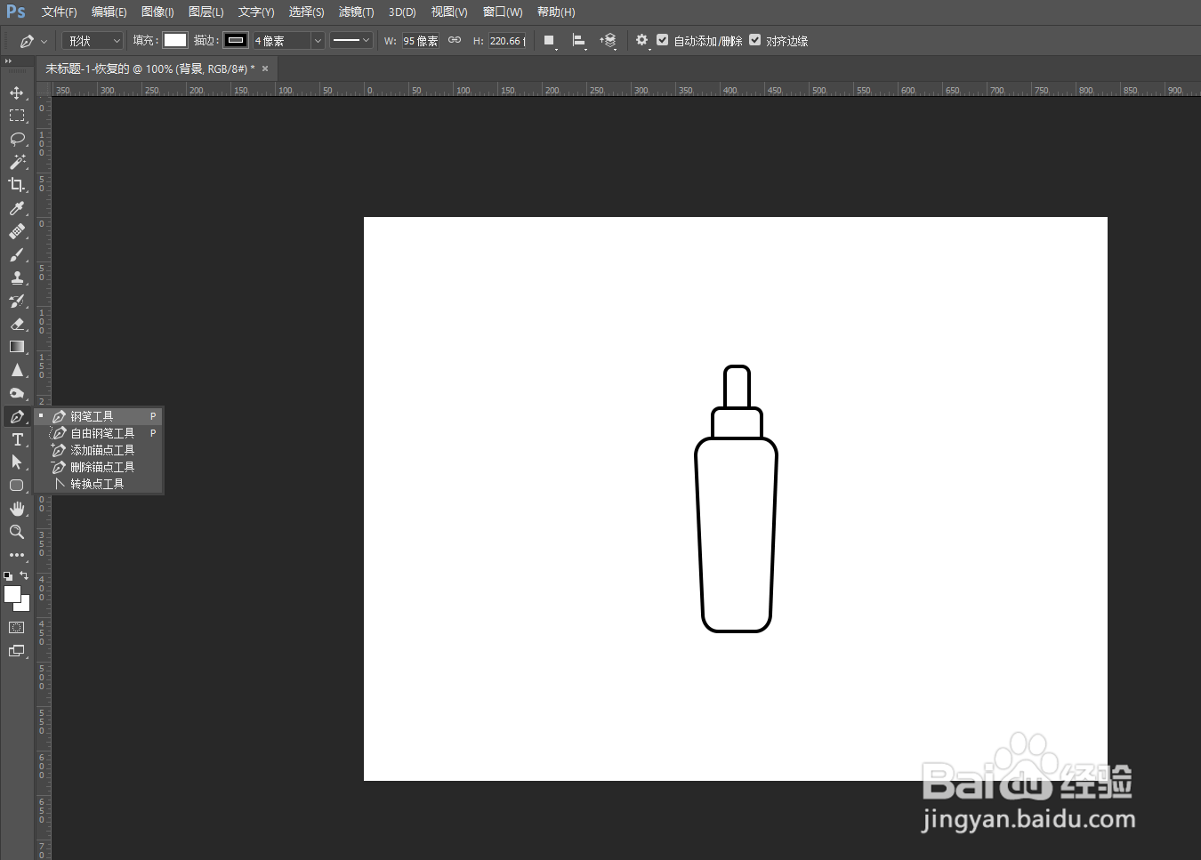Expand the stroke width 4像素 dropdown

318,41
